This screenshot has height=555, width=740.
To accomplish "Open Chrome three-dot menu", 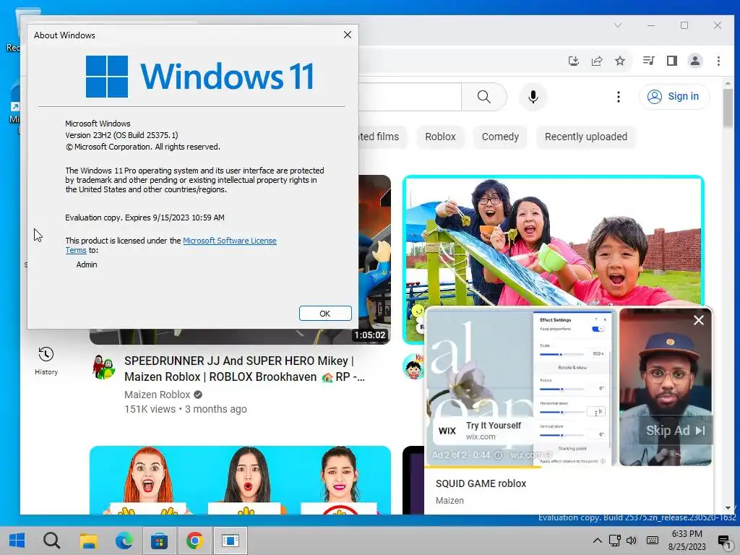I will pyautogui.click(x=718, y=61).
